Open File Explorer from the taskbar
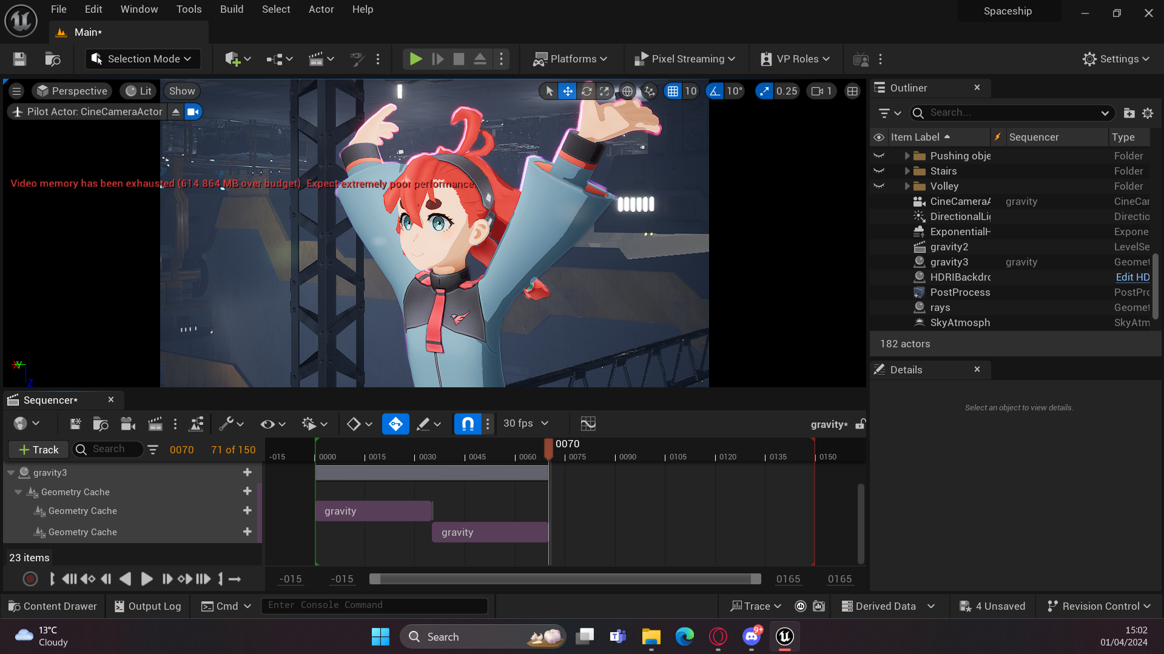Screen dimensions: 1164x654 coord(651,636)
